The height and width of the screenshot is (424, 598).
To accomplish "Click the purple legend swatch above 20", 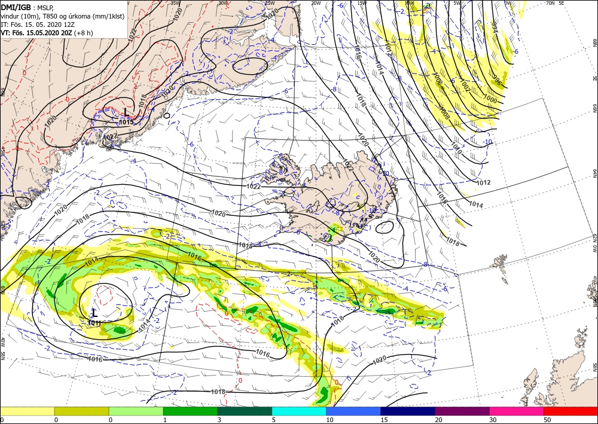I will [462, 411].
